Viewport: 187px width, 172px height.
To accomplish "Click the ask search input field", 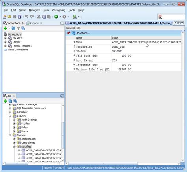I will 171,17.
